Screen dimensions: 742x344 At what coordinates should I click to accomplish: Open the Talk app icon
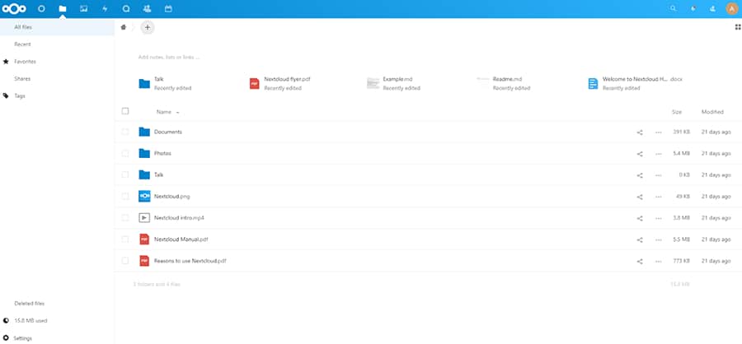pyautogui.click(x=126, y=8)
